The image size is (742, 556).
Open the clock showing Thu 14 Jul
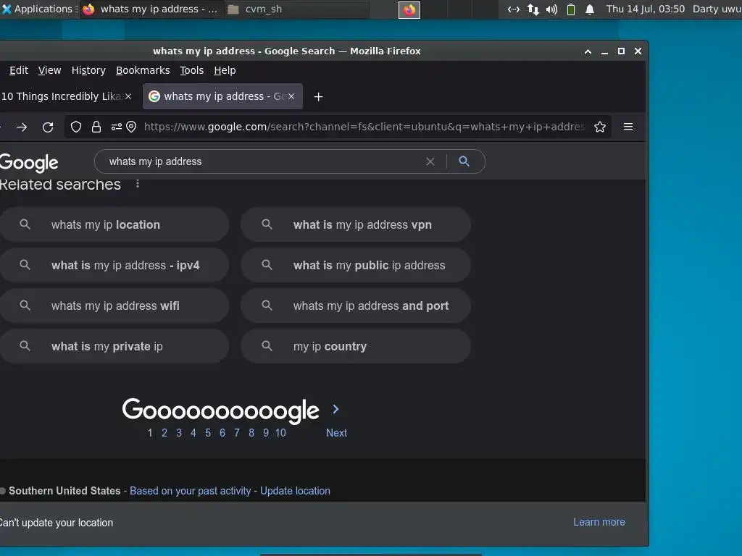pos(646,9)
